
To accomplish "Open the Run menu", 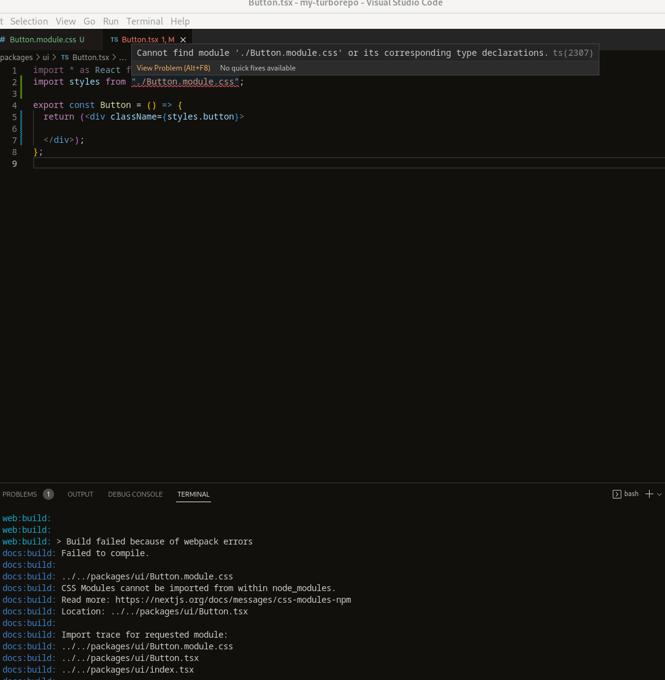I will 110,21.
